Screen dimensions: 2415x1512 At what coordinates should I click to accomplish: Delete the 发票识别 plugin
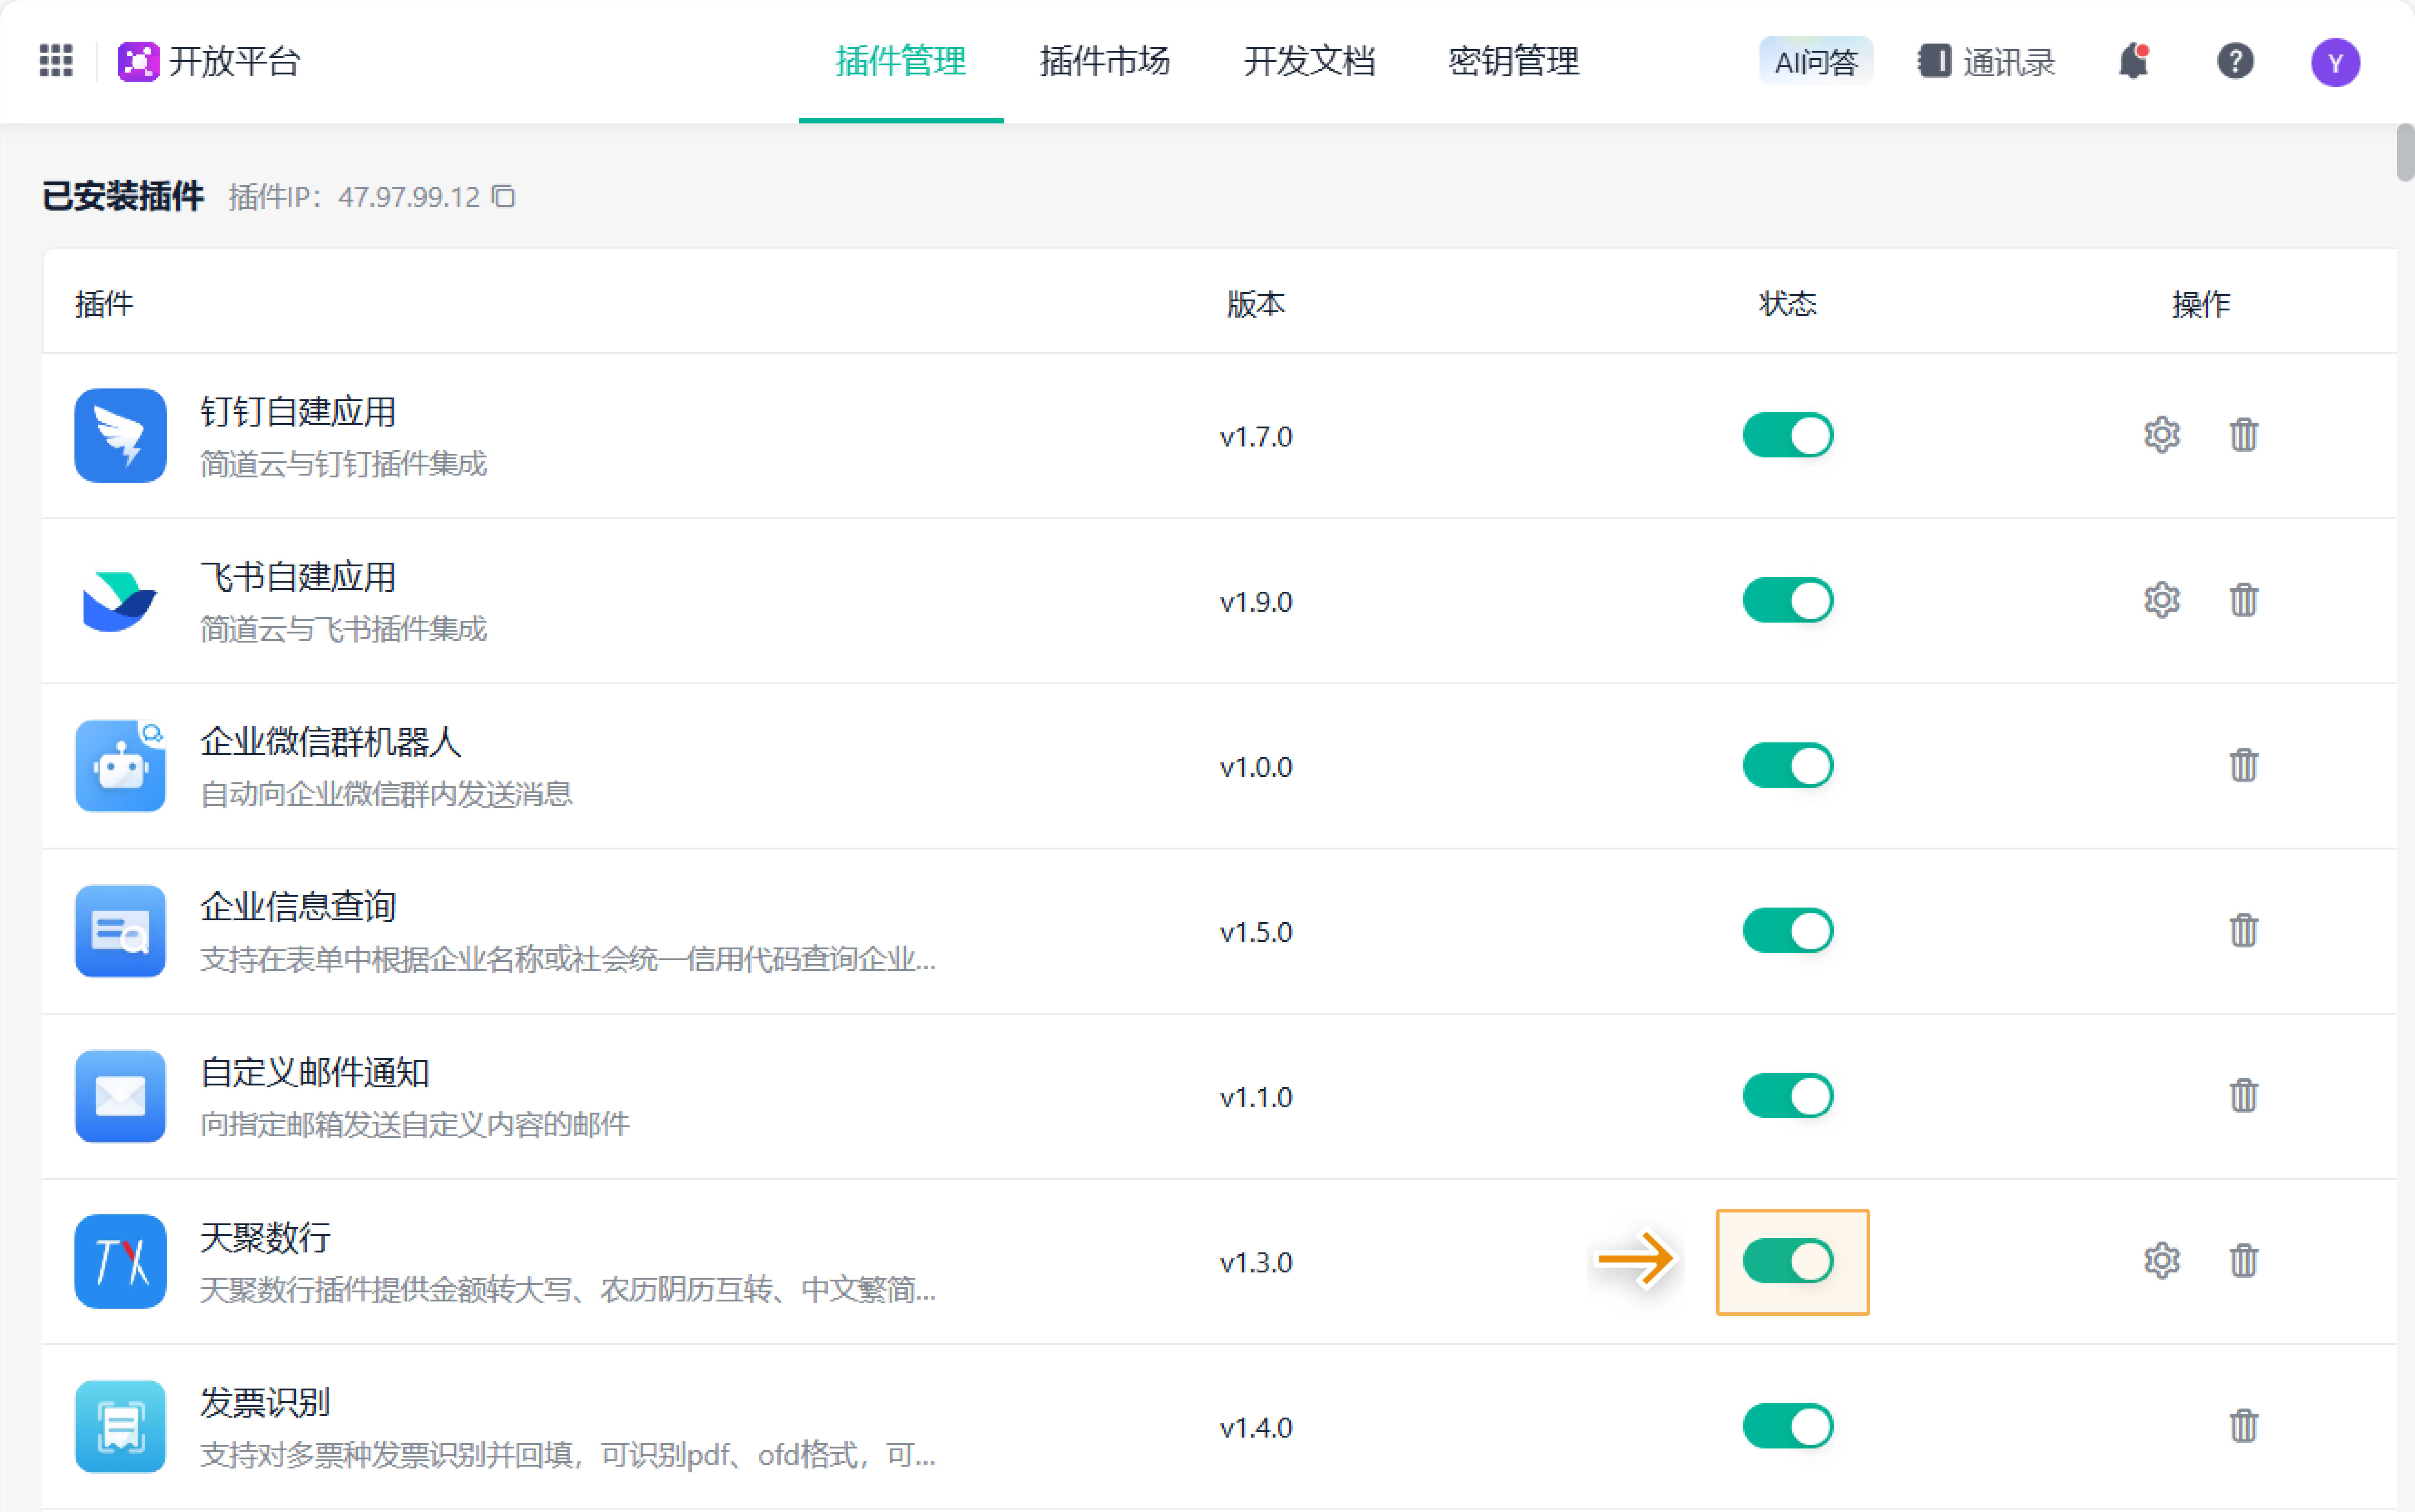click(x=2243, y=1426)
